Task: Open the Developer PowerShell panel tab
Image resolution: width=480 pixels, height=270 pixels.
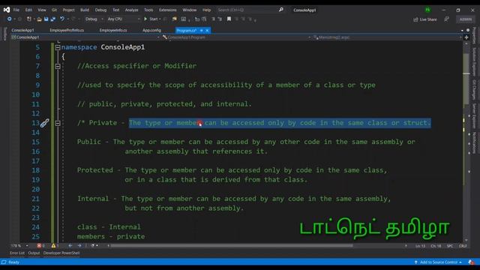Action: click(x=61, y=253)
